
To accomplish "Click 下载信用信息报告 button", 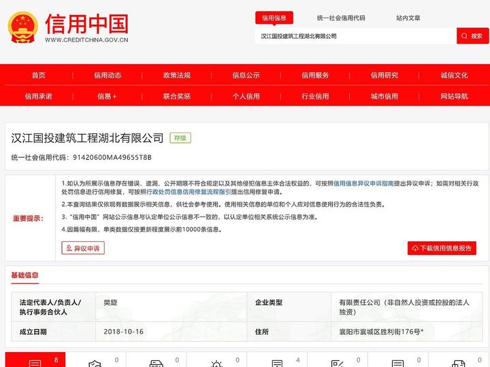I will pyautogui.click(x=442, y=248).
